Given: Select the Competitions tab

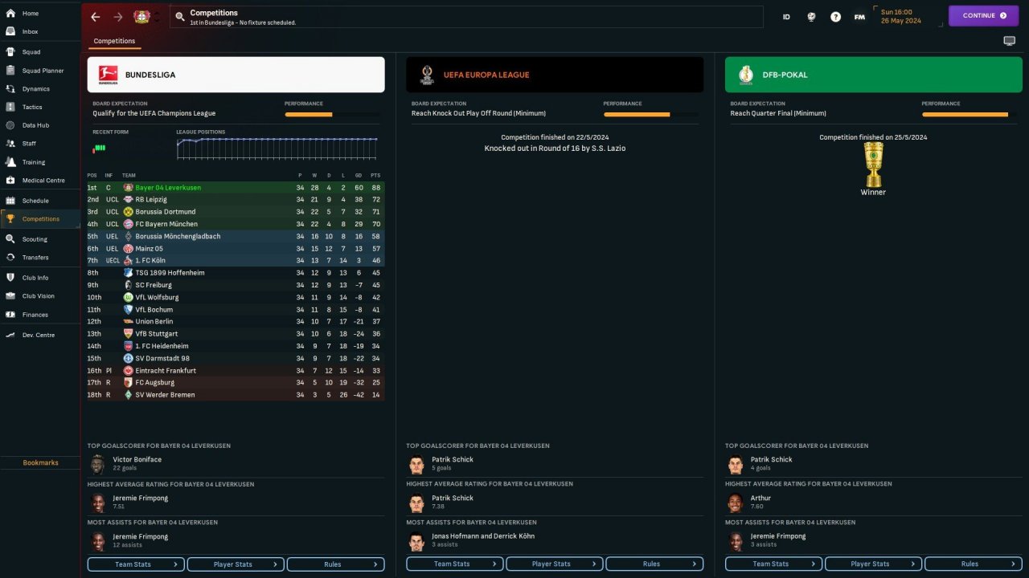Looking at the screenshot, I should 114,41.
